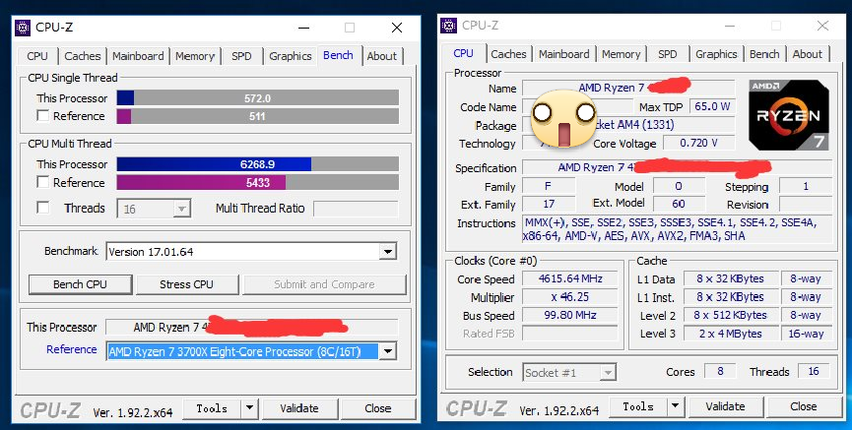Switch to Mainboard tab in left window
The height and width of the screenshot is (430, 852).
[138, 56]
